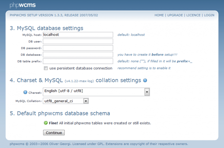Screen dimensions: 224x148
Task: Open the LICENCE page link
Action: coord(193,15)
